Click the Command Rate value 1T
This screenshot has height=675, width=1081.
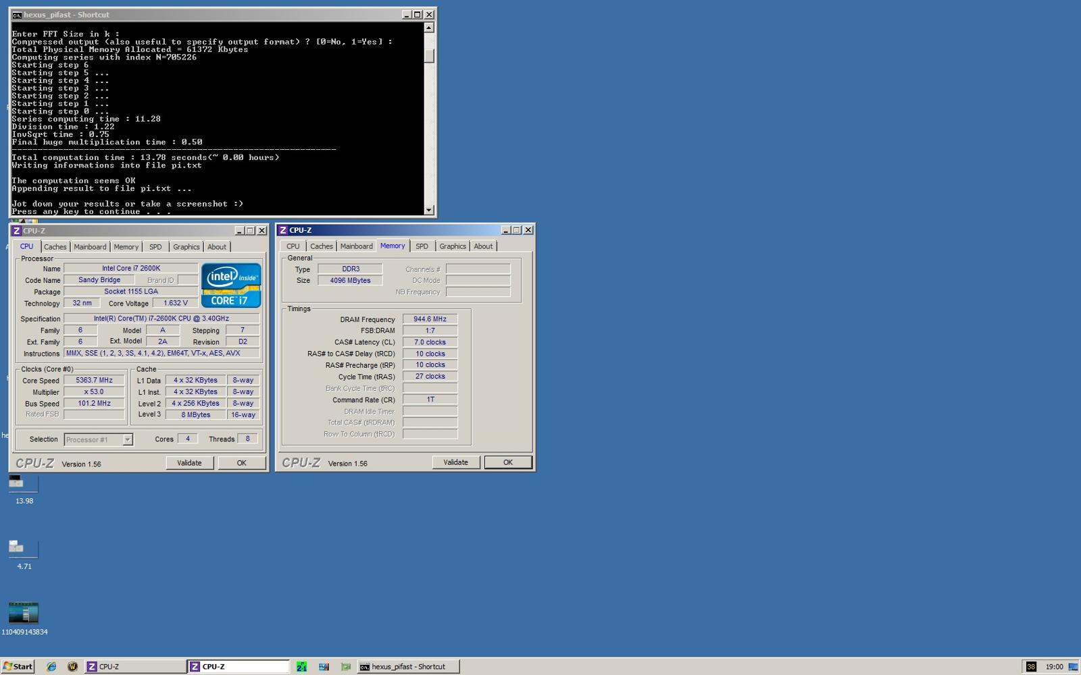pyautogui.click(x=430, y=399)
